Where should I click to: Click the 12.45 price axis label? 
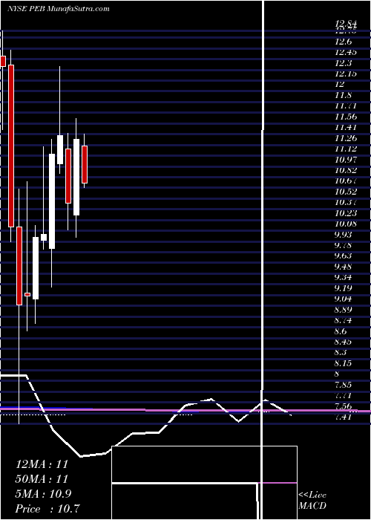click(346, 52)
